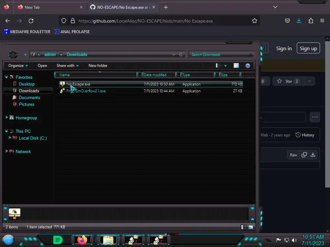Image resolution: width=330 pixels, height=247 pixels.
Task: Collapse the Favorites tree group
Action: (6, 77)
